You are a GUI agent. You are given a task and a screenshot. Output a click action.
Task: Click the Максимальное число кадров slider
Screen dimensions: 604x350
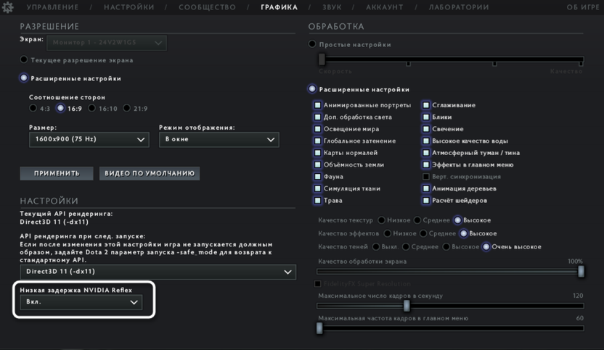[x=407, y=305]
